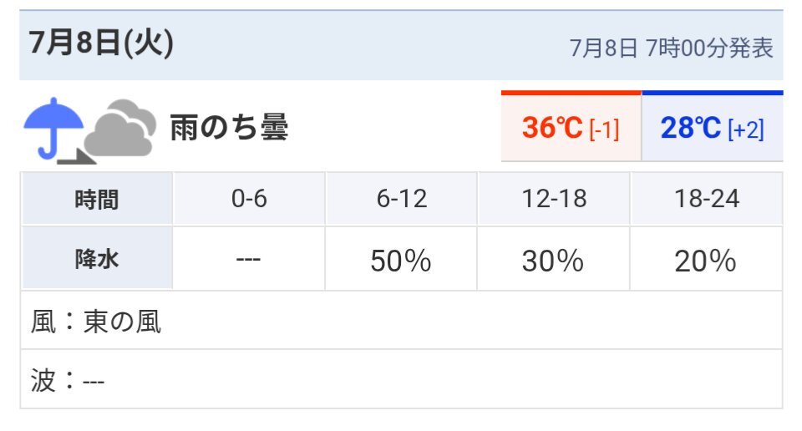The image size is (802, 431).
Task: Click the blue umbrella rain icon
Action: tap(53, 129)
